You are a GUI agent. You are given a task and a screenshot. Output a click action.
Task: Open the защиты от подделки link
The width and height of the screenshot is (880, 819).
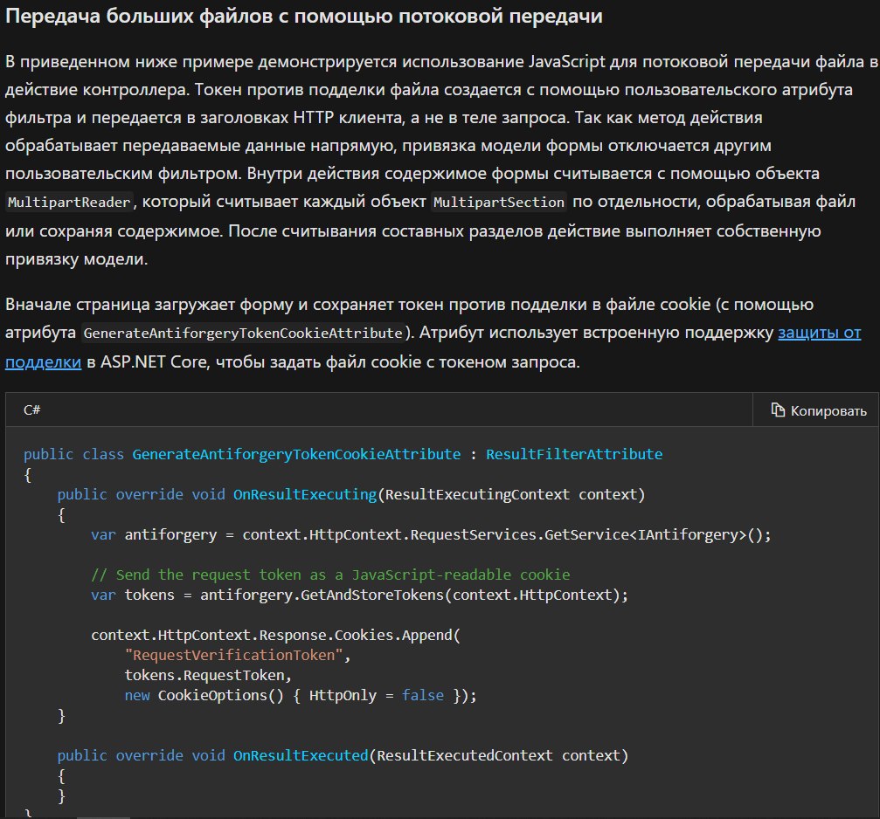click(x=819, y=333)
